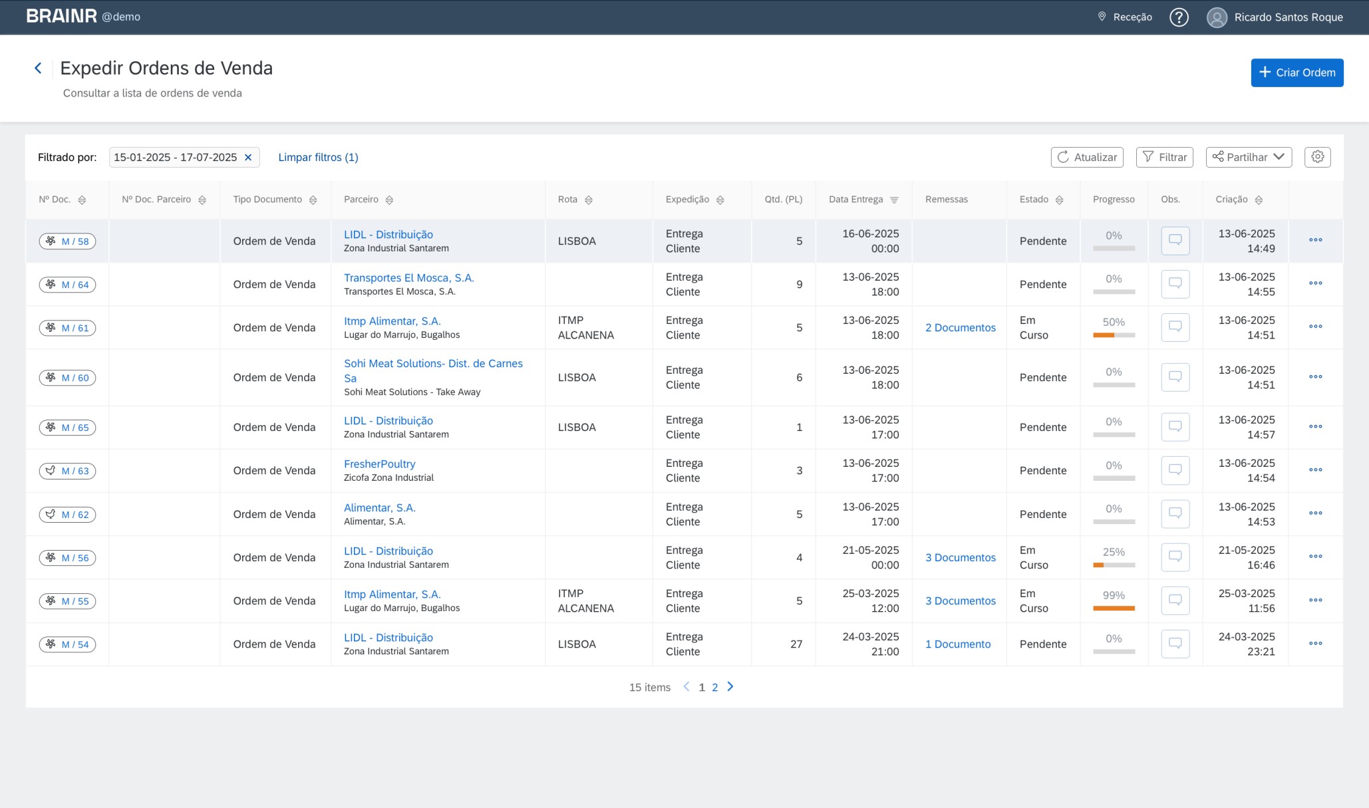Viewport: 1369px width, 808px height.
Task: Open observations for order M / 65
Action: click(1175, 427)
